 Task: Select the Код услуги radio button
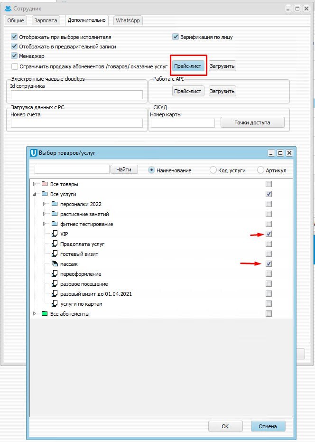(213, 170)
